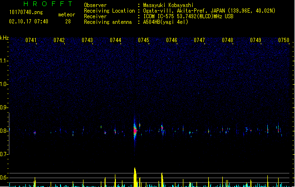Click the 0742 time marker

(x=59, y=40)
